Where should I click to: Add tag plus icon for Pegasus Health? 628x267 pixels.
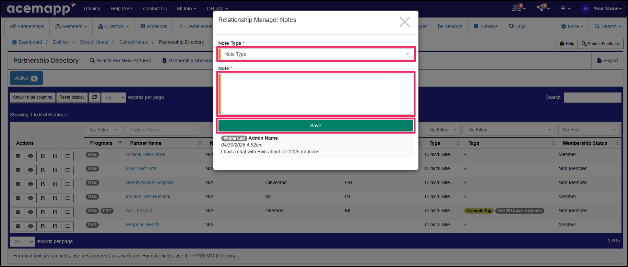point(465,225)
